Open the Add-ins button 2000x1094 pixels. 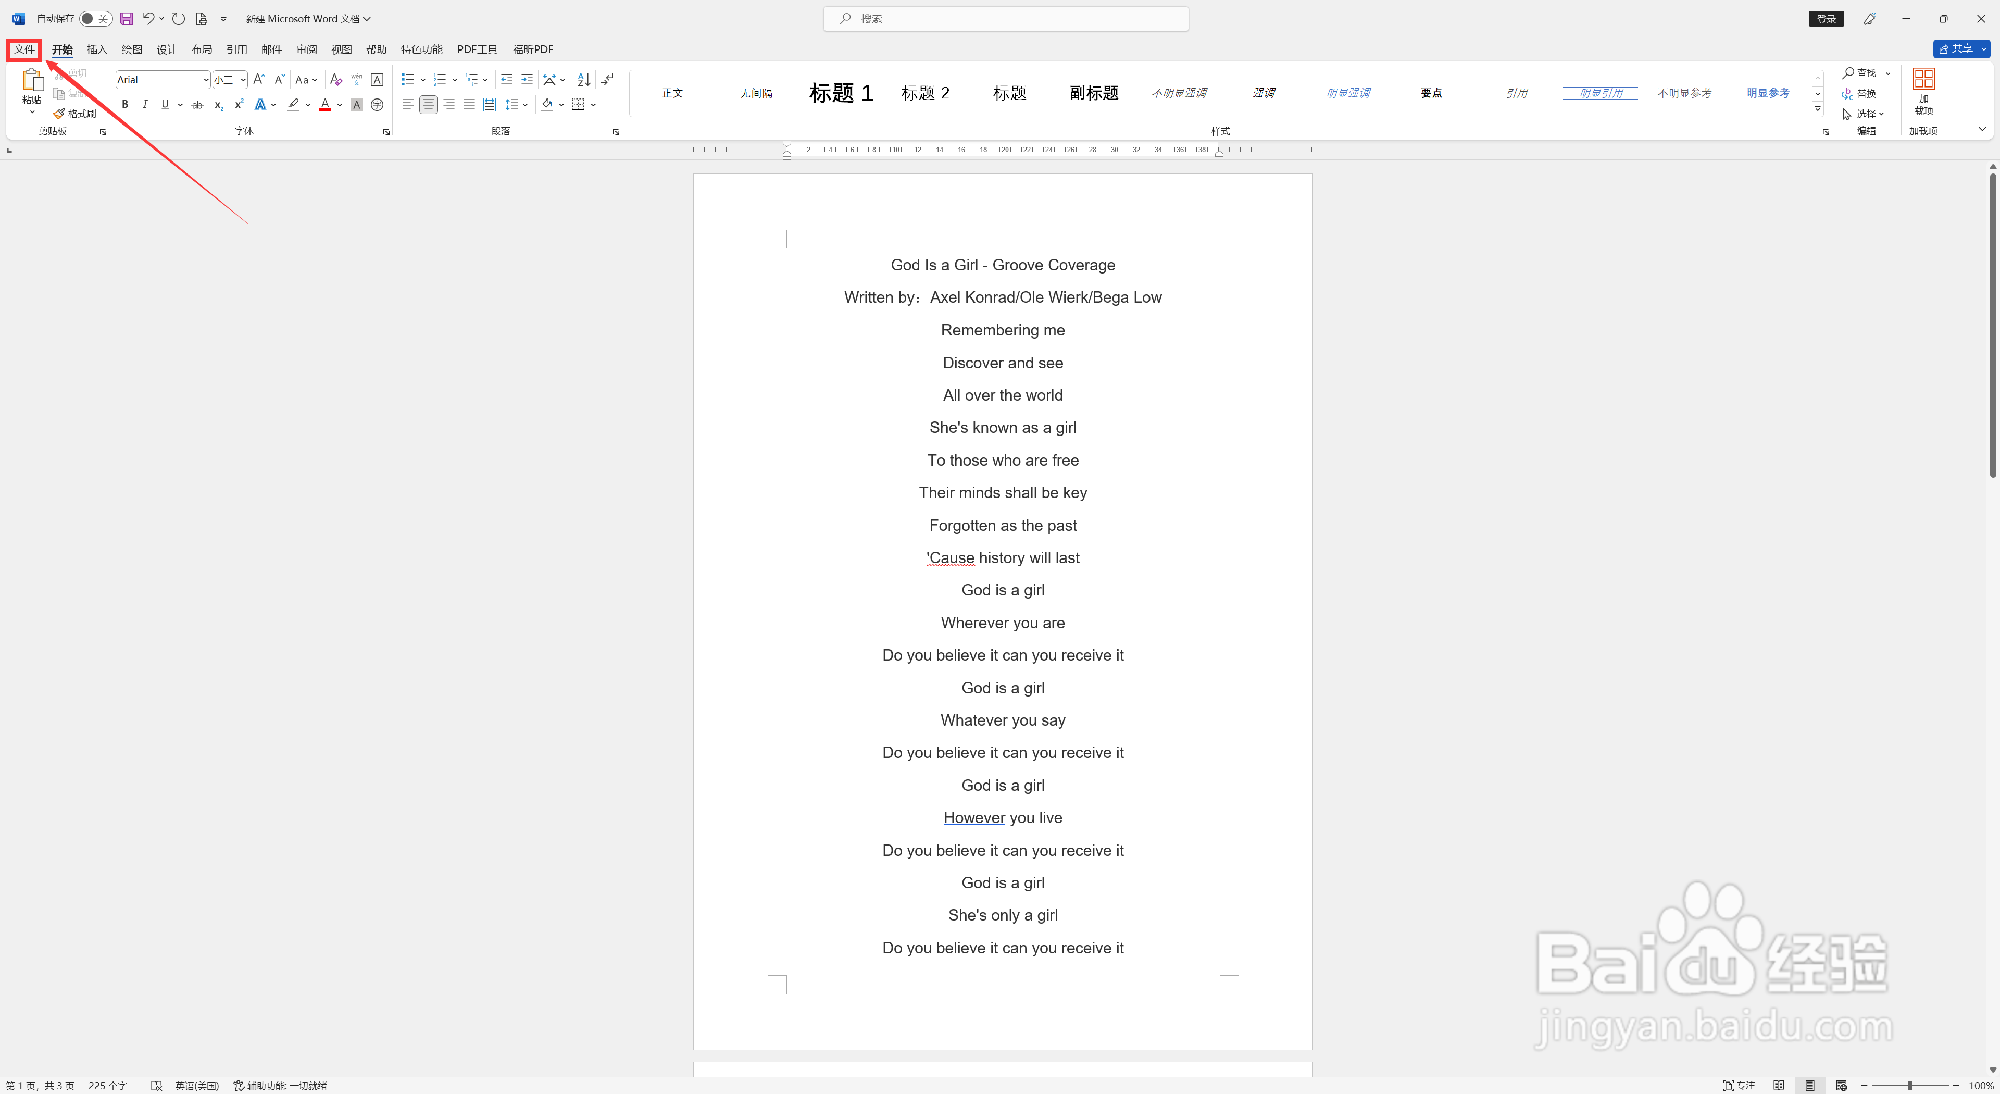(x=1923, y=92)
